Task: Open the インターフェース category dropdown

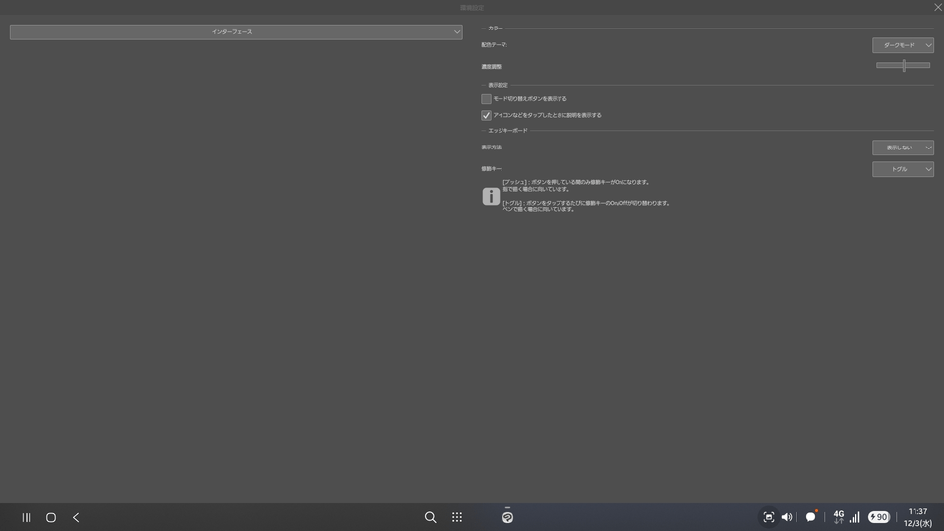Action: (x=236, y=32)
